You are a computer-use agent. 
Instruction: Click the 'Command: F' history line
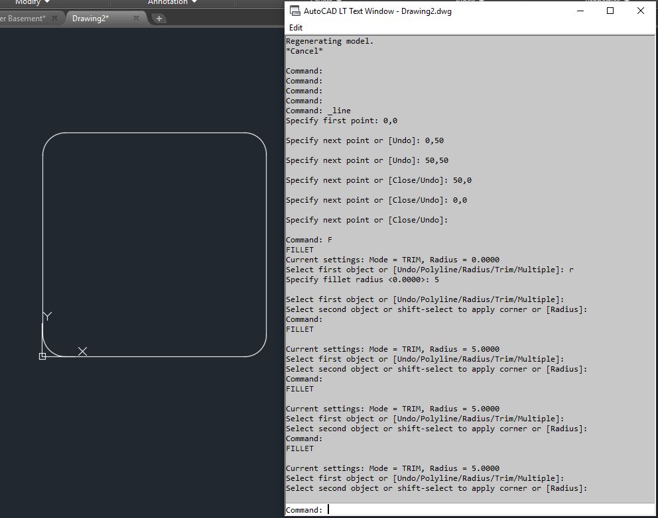pyautogui.click(x=309, y=240)
